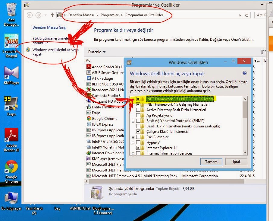Enable the Ağ Projeksiyonu checkbox
Screen dimensions: 273x221
pyautogui.click(x=138, y=115)
